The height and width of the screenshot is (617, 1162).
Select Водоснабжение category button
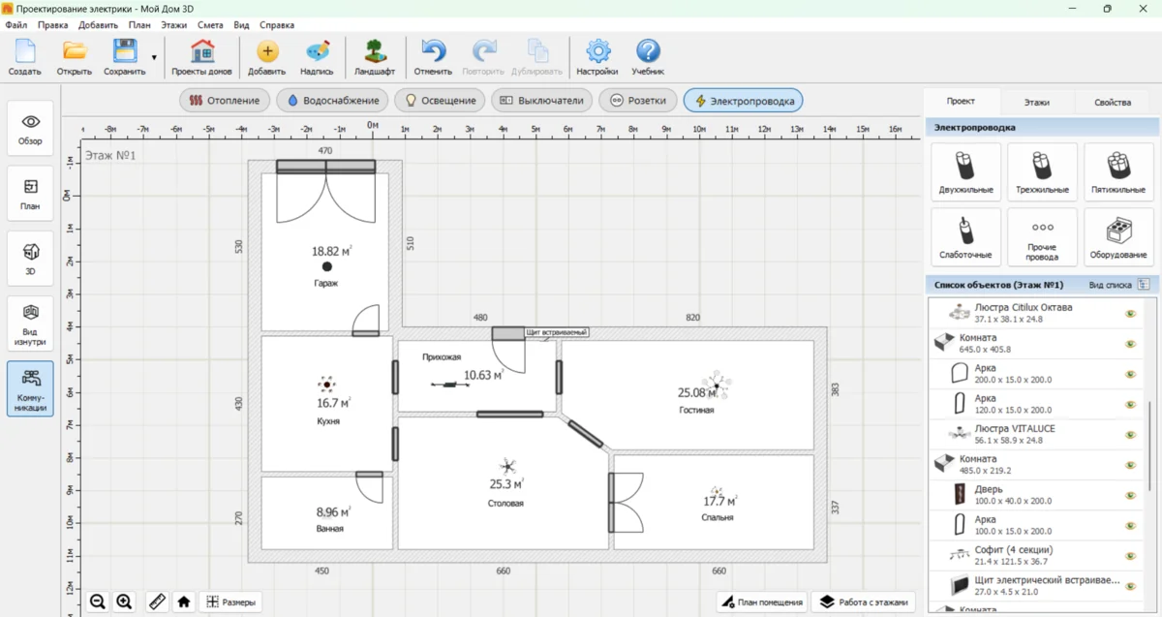point(333,100)
